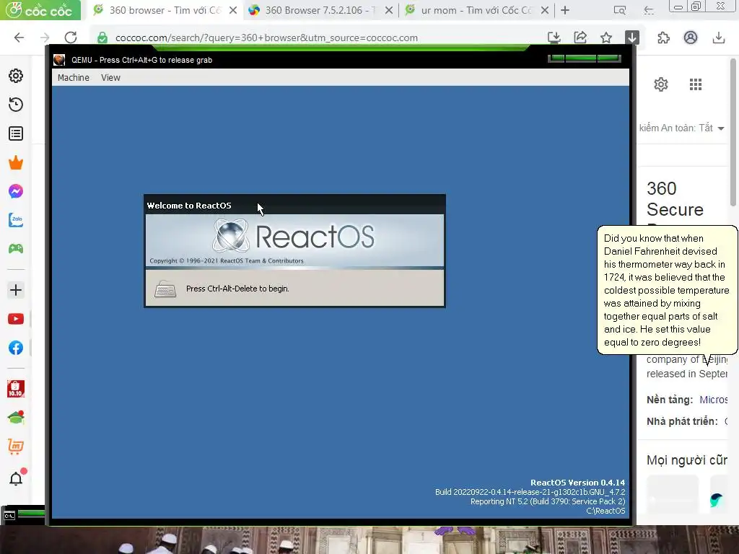The height and width of the screenshot is (554, 739).
Task: Click the keyboard icon in ReactOS welcome dialog
Action: 165,289
